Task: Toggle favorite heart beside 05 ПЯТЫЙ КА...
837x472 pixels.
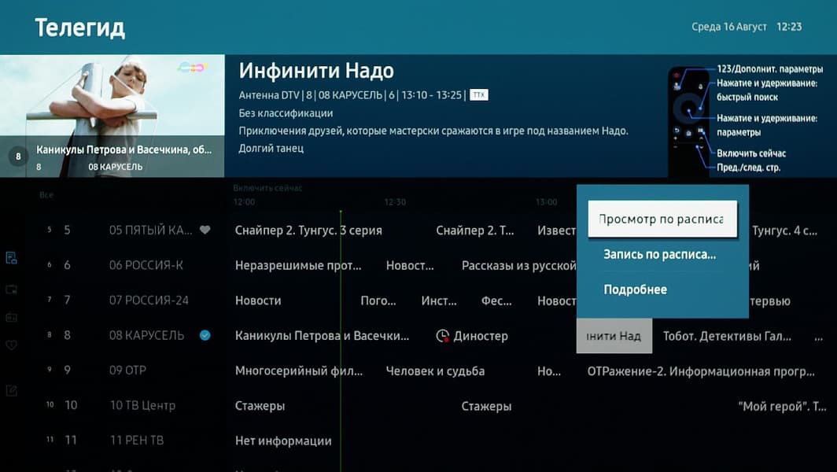Action: tap(205, 230)
